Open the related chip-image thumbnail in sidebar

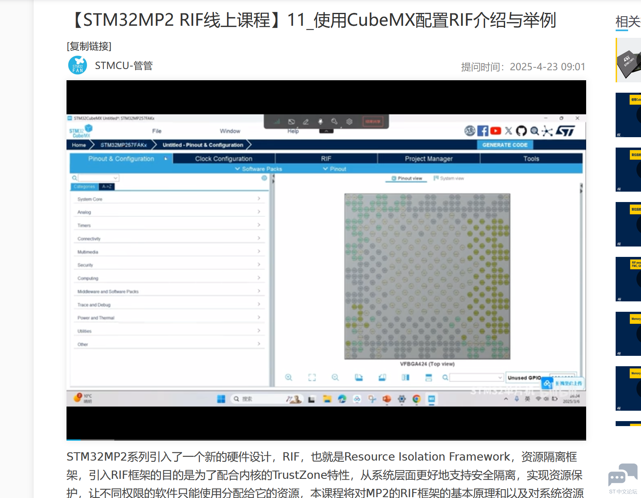629,60
